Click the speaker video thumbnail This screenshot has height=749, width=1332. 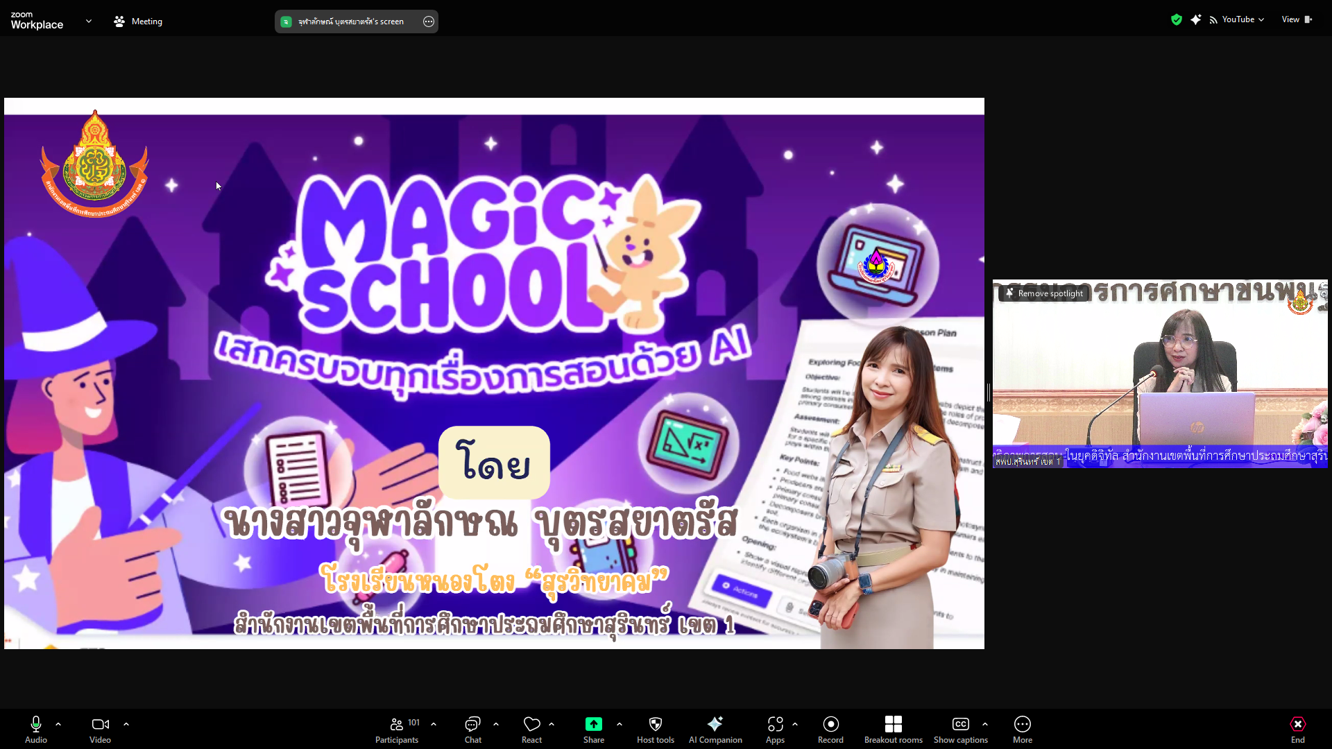pos(1160,374)
